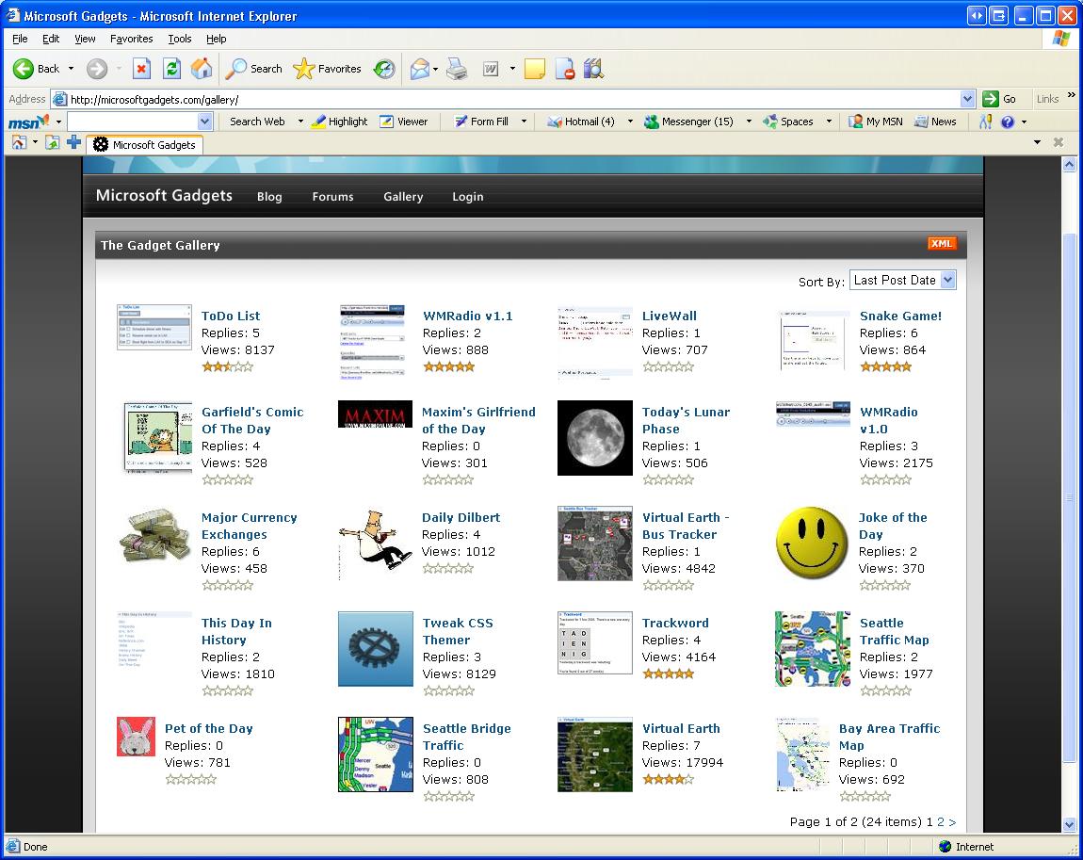Click the address bar URL field
The width and height of the screenshot is (1083, 860).
pyautogui.click(x=514, y=99)
